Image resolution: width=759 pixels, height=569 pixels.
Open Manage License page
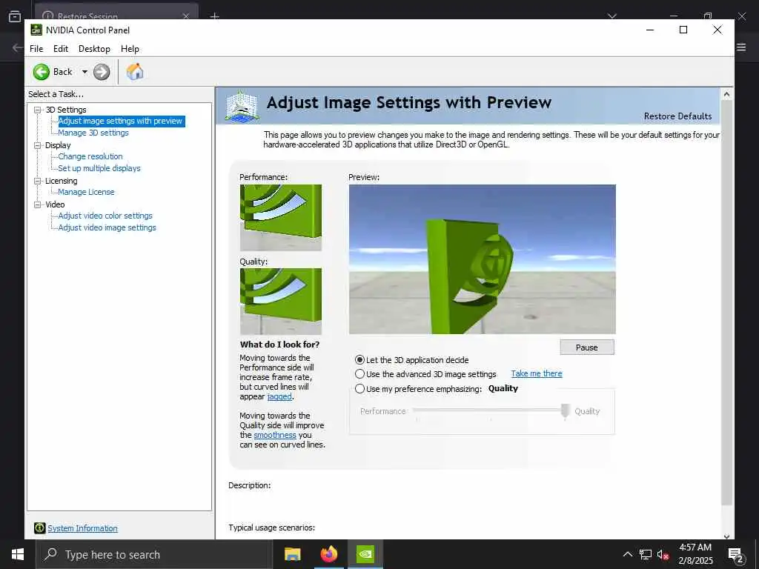pyautogui.click(x=86, y=192)
